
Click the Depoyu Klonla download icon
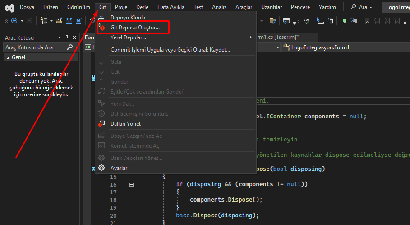101,18
